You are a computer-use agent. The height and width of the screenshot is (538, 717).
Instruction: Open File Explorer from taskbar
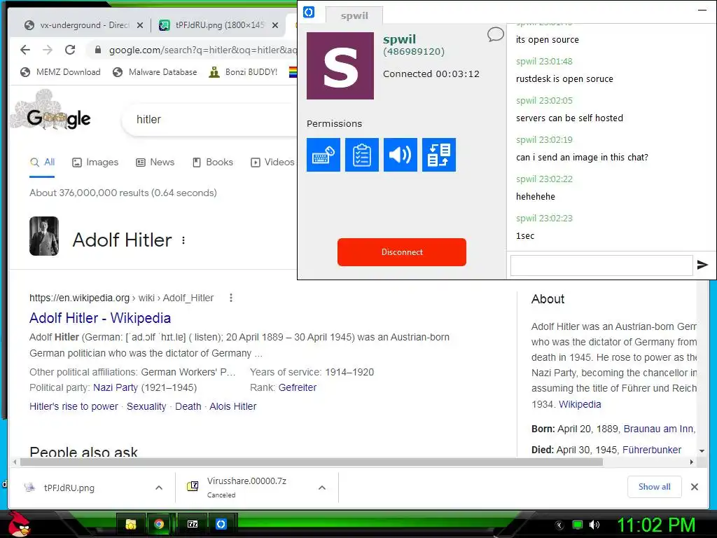131,524
